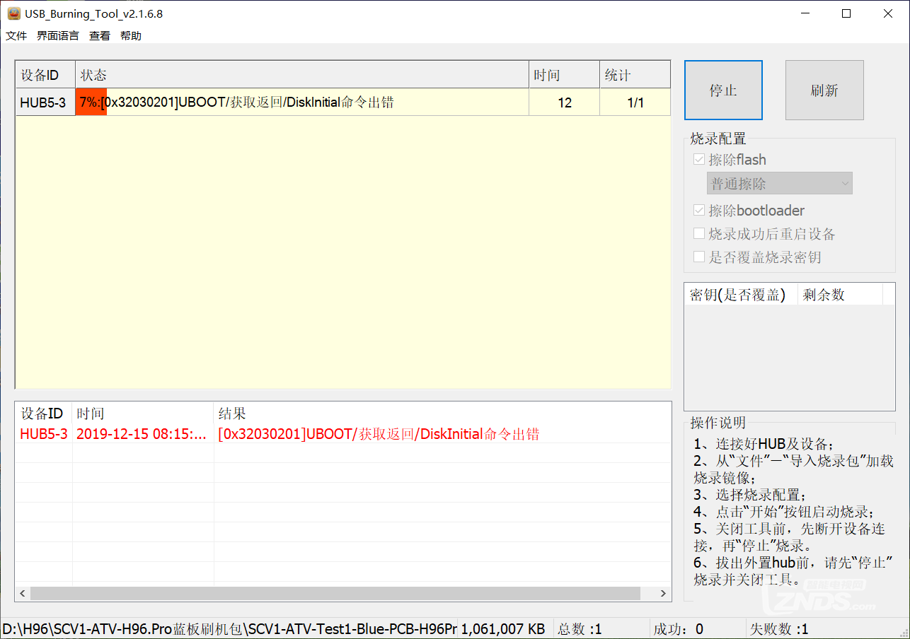
Task: Select the HUB5-3 device row
Action: coord(43,103)
